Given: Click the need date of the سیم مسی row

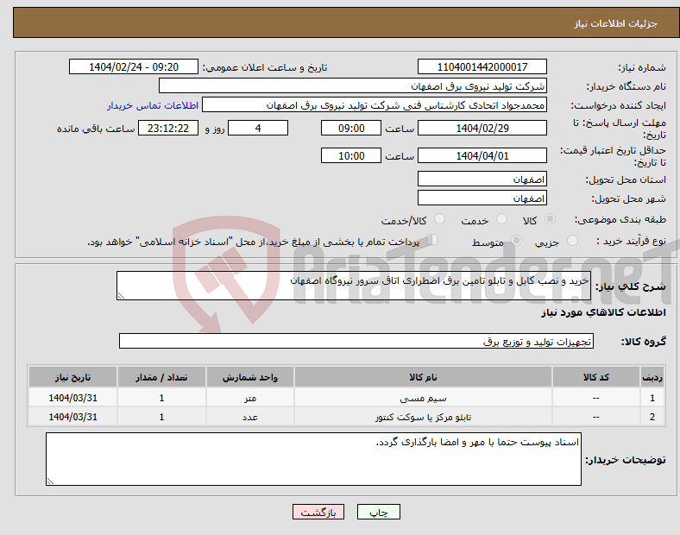Looking at the screenshot, I should tap(72, 398).
